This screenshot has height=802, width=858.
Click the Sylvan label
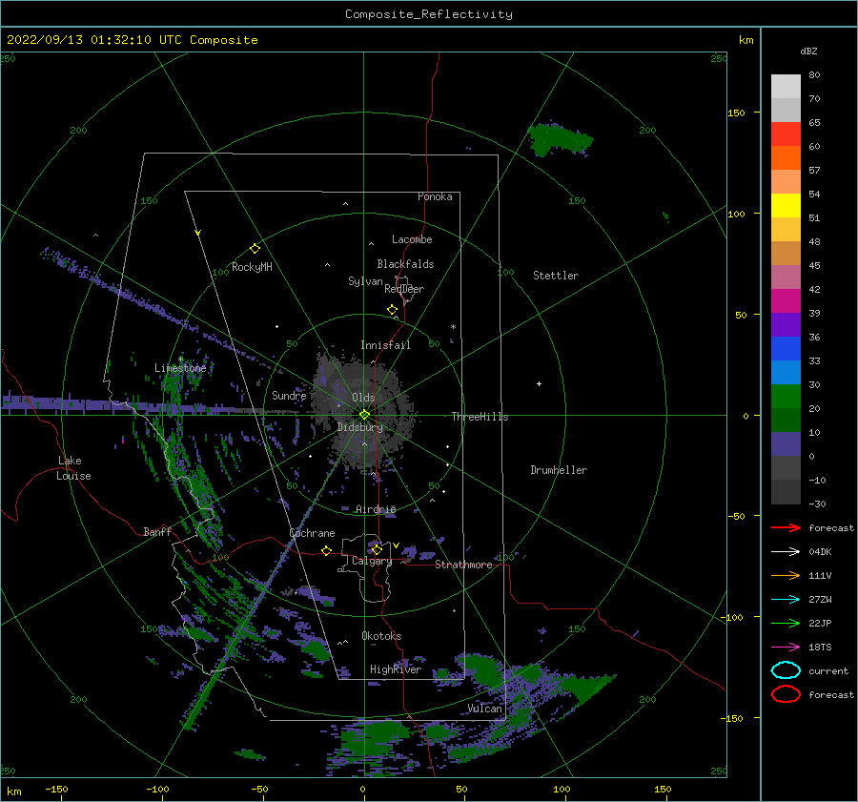click(x=365, y=281)
